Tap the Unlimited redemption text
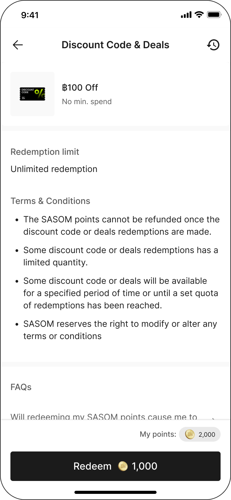The image size is (231, 500). (x=54, y=169)
